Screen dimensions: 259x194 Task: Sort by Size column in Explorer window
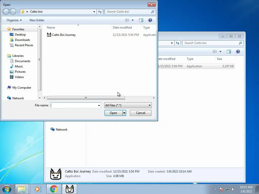pos(225,59)
